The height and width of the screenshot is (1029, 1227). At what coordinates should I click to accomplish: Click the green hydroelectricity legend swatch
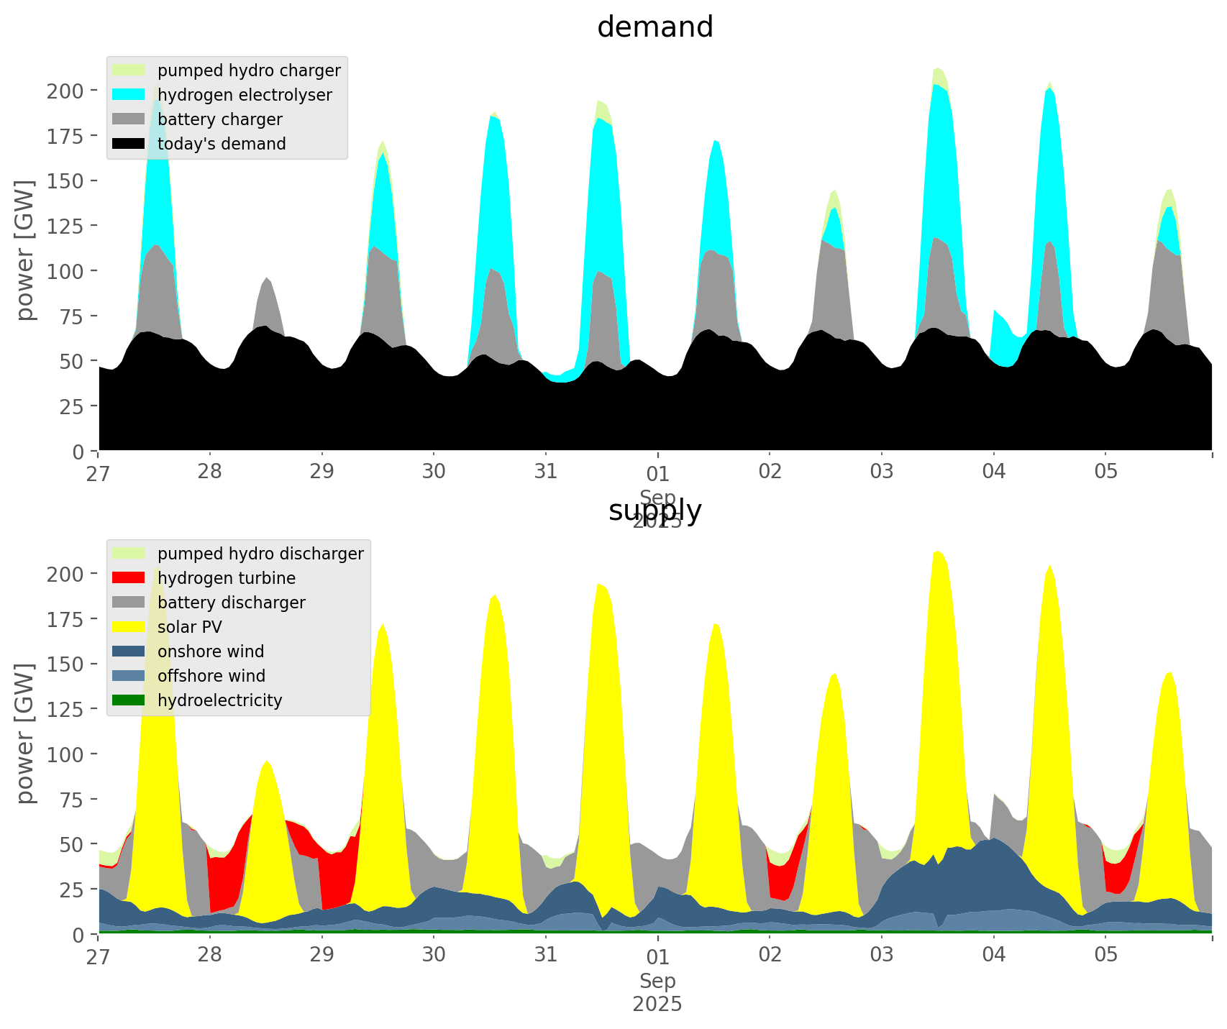(129, 700)
